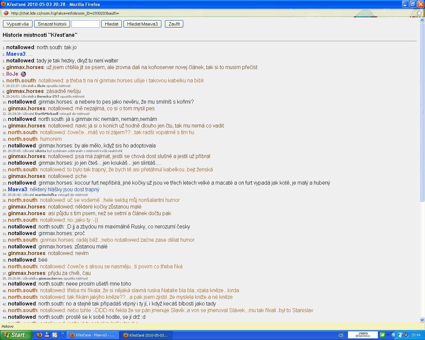This screenshot has height=340, width=425.
Task: Select the "Křesťané 2010-05-03" taskbar window
Action: coord(145,335)
